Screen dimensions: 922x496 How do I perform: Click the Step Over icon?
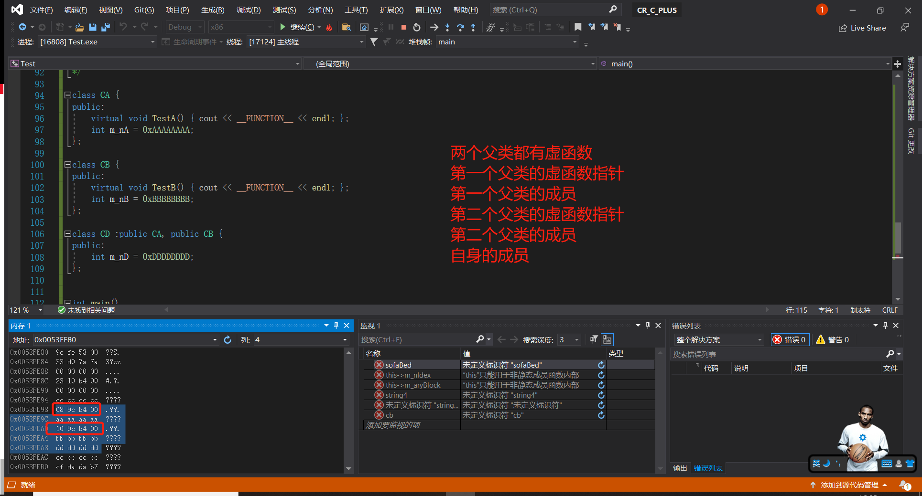(x=460, y=27)
